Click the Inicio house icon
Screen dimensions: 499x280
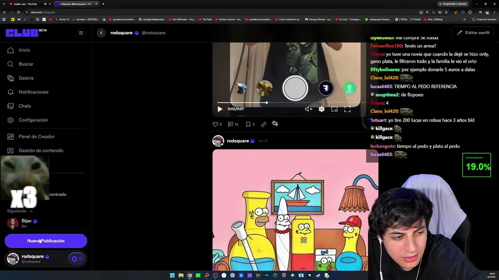pyautogui.click(x=11, y=50)
